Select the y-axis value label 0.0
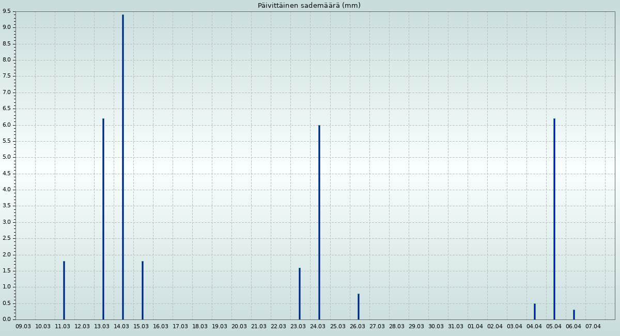This screenshot has height=336, width=620. click(x=6, y=319)
